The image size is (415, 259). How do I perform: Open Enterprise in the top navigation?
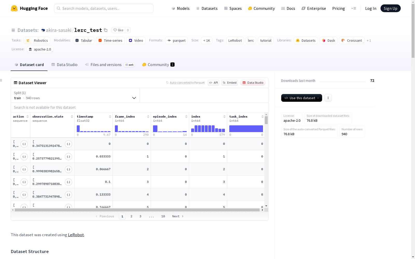(x=314, y=8)
